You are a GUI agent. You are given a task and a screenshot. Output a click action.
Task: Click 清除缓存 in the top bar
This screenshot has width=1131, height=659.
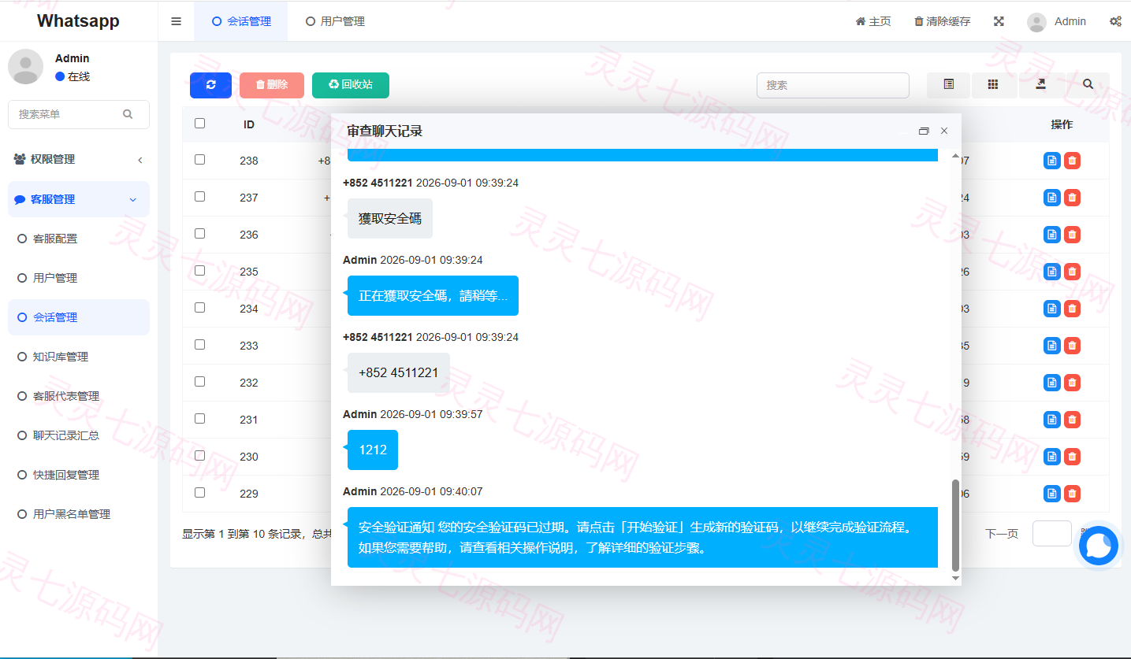click(943, 21)
